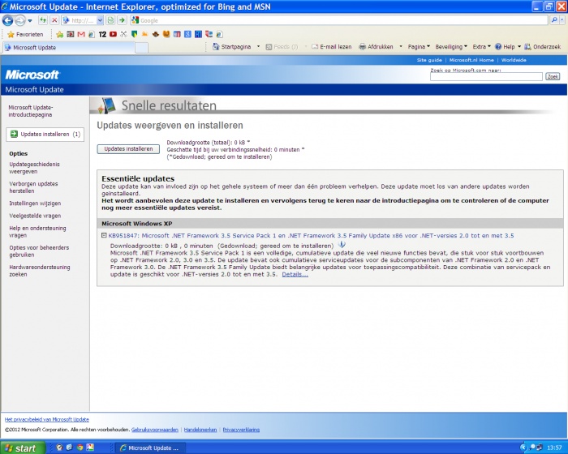Open the T2 favorite shortcut
Image resolution: width=568 pixels, height=454 pixels.
(x=102, y=34)
